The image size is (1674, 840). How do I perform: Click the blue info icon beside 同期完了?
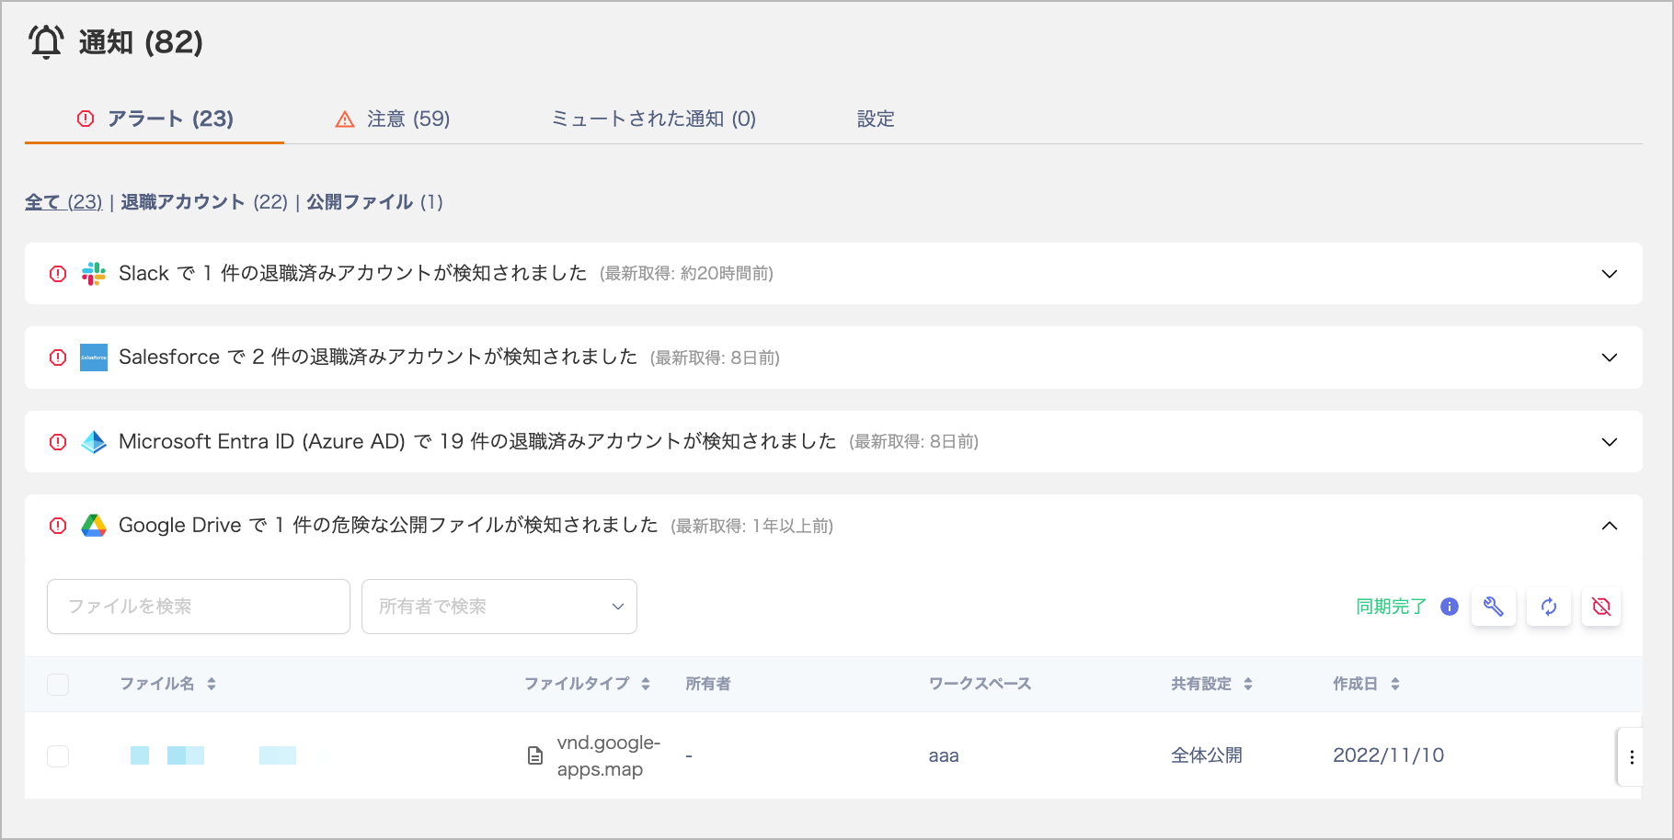[x=1450, y=607]
